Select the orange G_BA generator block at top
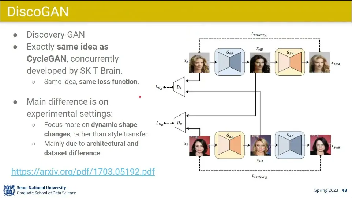352x198 pixels. [290, 62]
